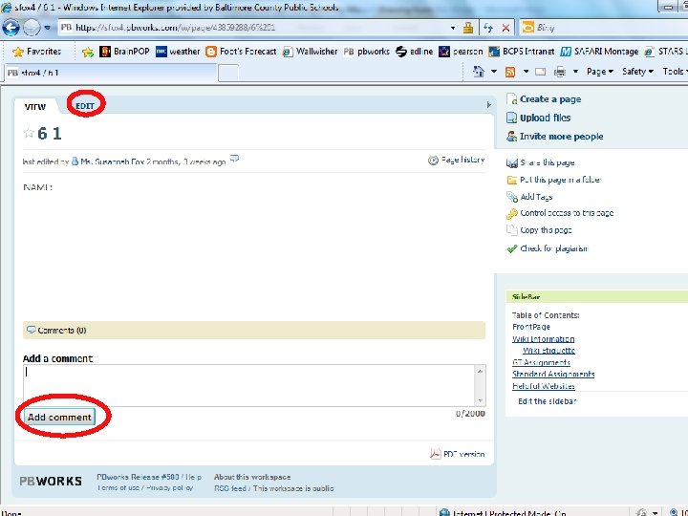Screen dimensions: 688x516
Task: Open the edline favorite
Action: coord(414,52)
